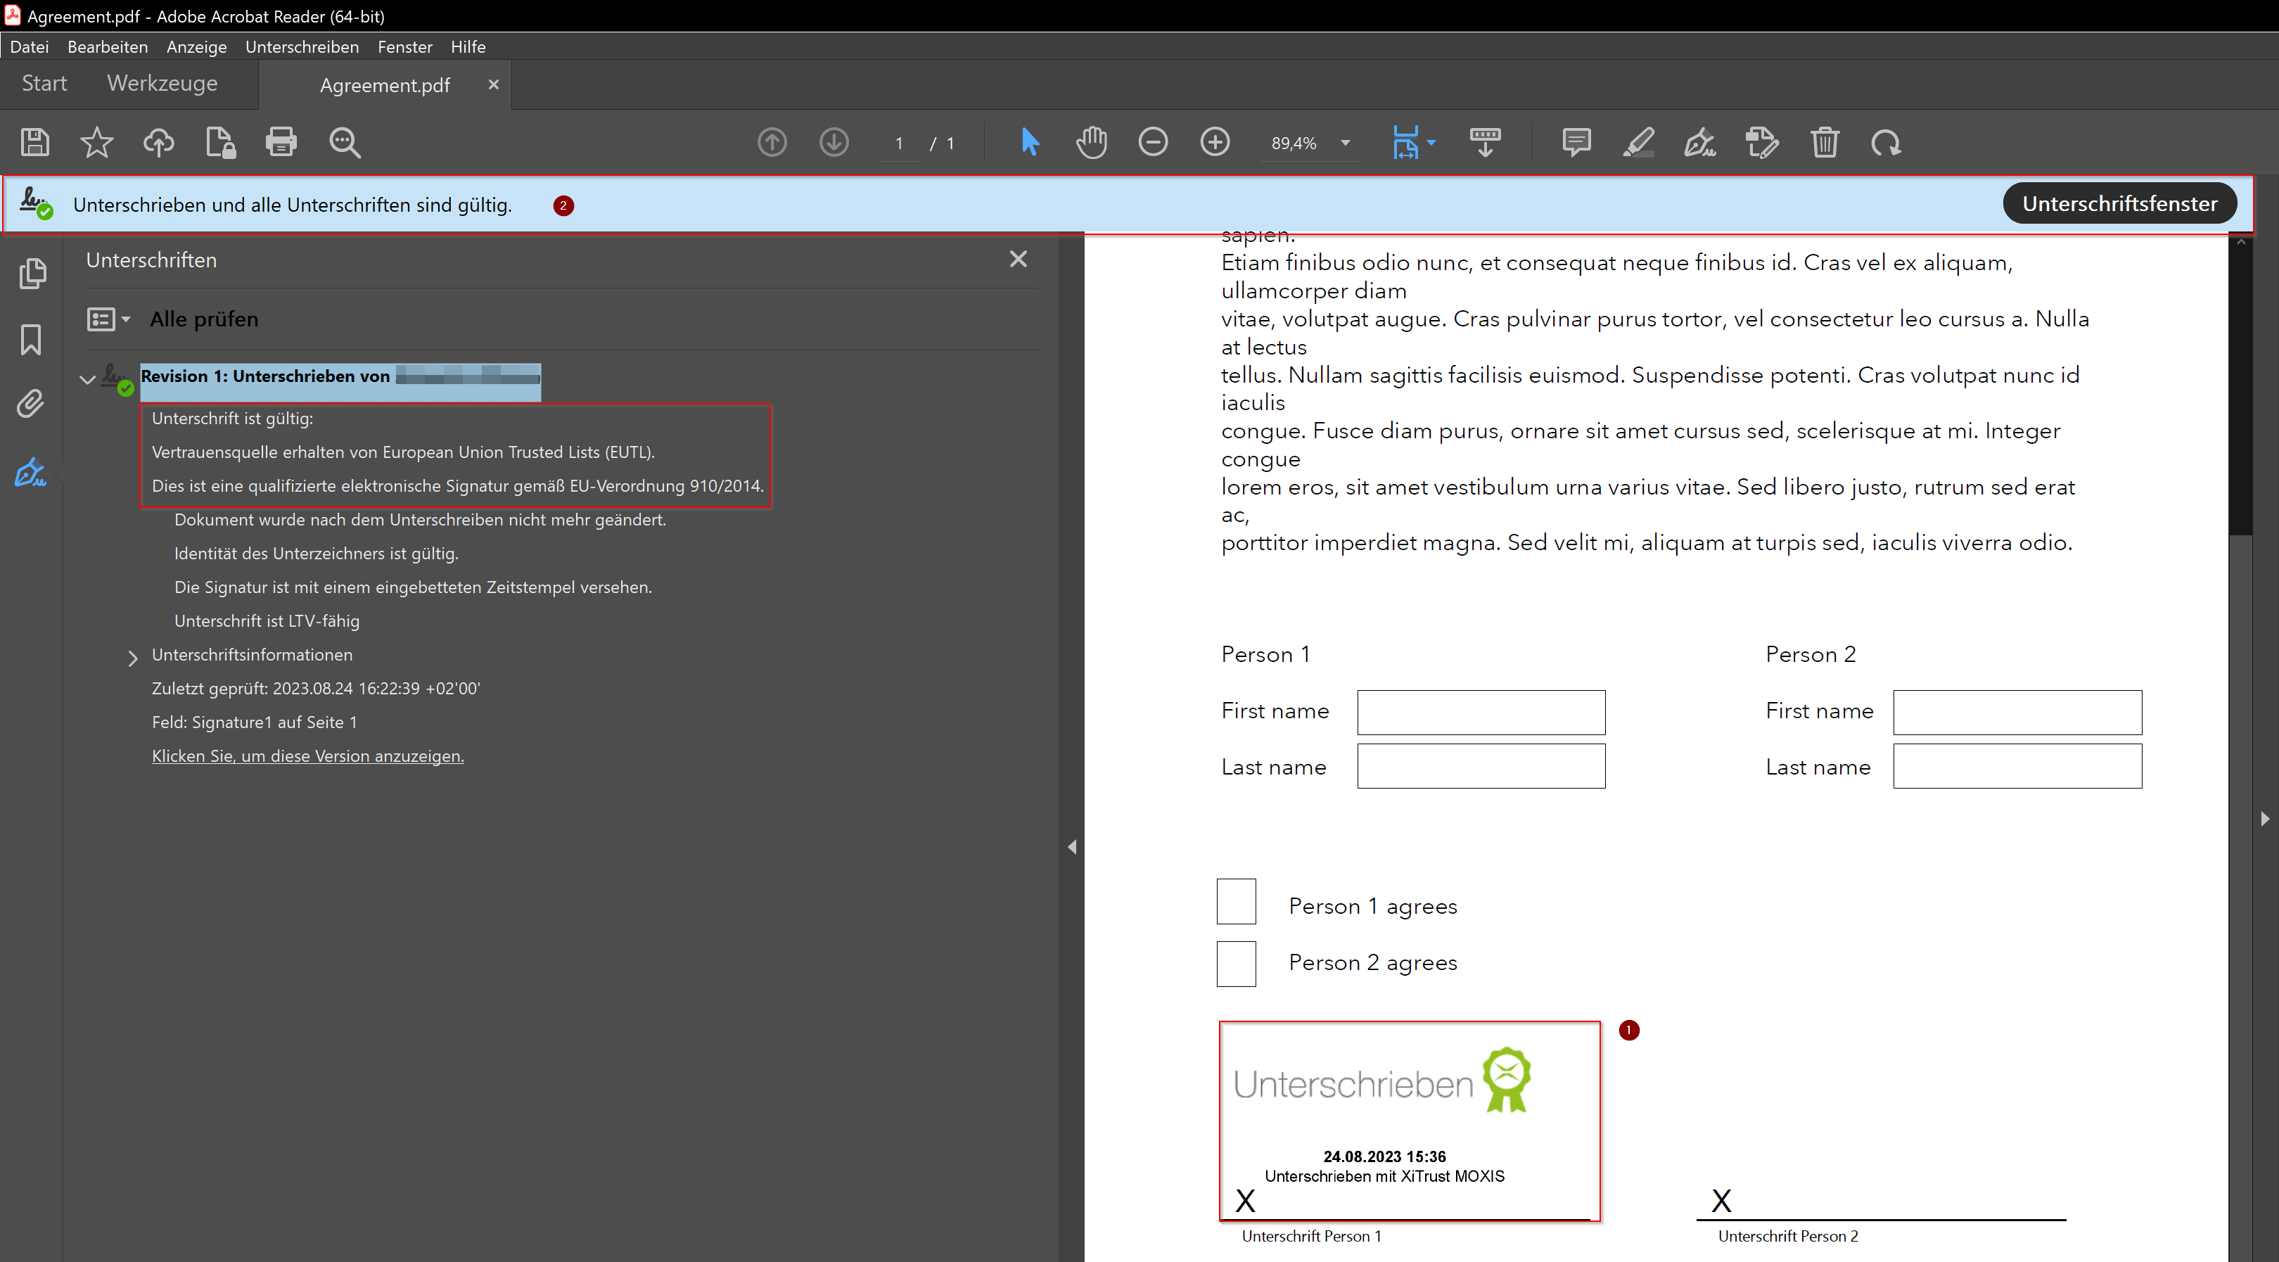Check the Person 2 agrees checkbox
This screenshot has width=2279, height=1262.
tap(1236, 964)
